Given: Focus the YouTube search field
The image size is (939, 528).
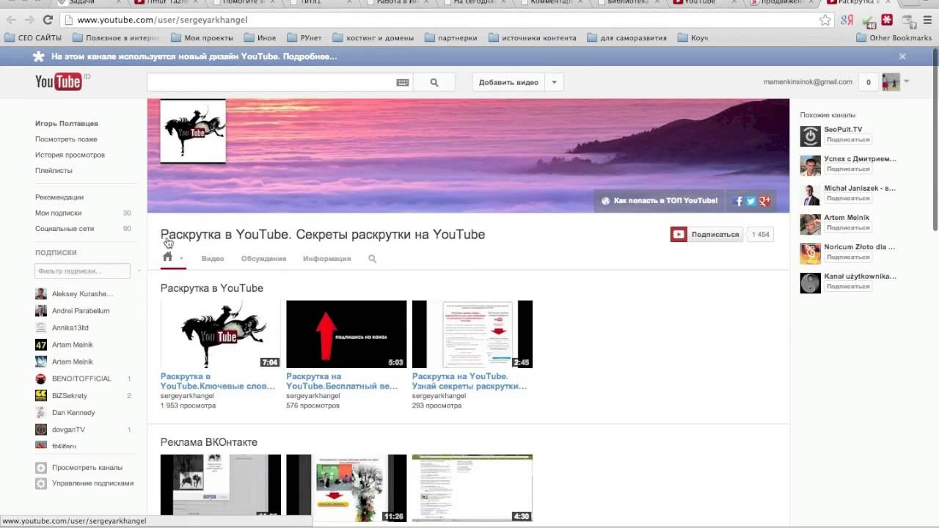Looking at the screenshot, I should 279,83.
